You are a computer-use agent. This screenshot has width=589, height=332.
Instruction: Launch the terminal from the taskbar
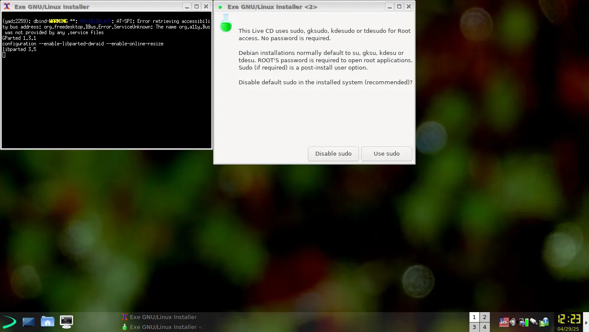pos(66,322)
